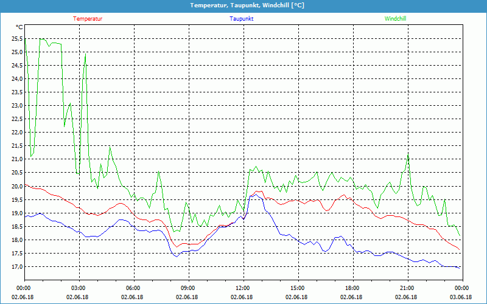
Task: Click the 20,5 y-axis value
Action: point(17,173)
